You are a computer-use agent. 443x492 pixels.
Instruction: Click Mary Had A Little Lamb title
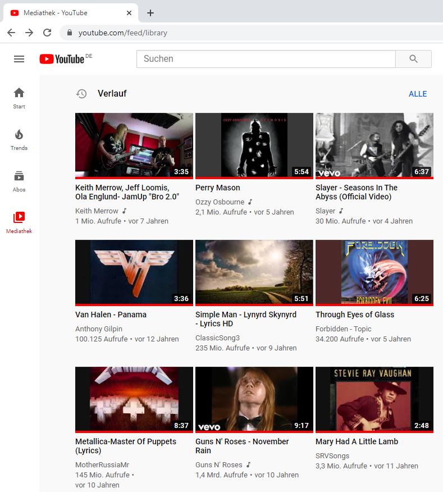click(x=357, y=441)
